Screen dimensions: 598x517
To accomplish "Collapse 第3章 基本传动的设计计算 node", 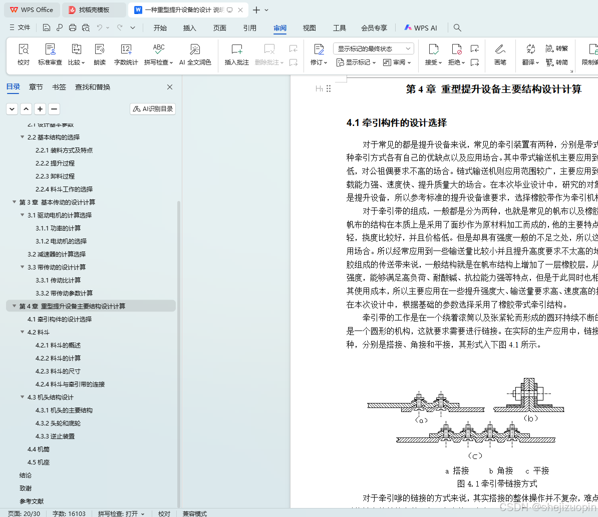I will (x=15, y=202).
